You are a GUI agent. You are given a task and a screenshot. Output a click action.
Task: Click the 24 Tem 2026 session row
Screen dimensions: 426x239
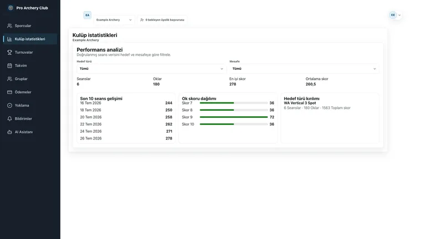tap(126, 131)
